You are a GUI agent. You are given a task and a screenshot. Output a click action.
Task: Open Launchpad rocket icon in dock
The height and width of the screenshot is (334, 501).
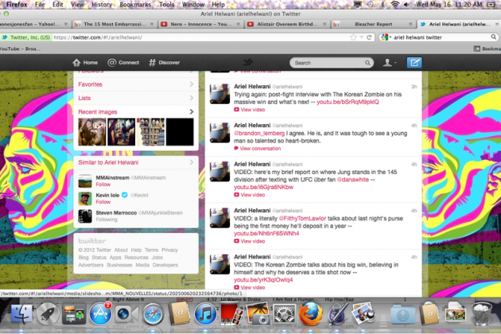(48, 314)
